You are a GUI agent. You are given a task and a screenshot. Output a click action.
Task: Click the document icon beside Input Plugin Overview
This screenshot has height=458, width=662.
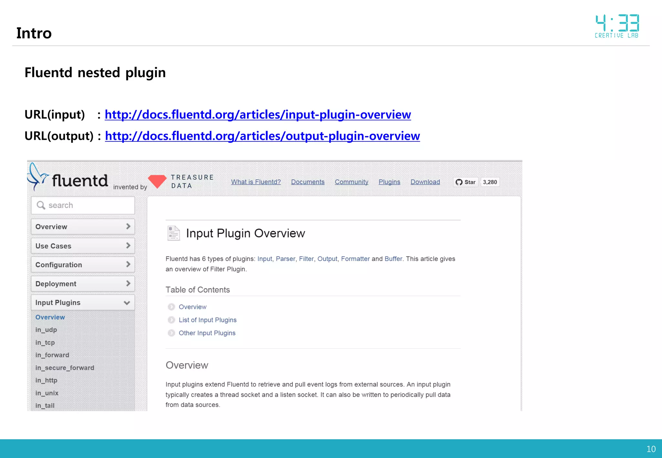(x=174, y=233)
